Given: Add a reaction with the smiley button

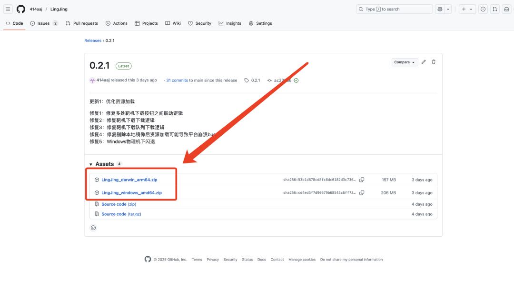Looking at the screenshot, I should (93, 228).
